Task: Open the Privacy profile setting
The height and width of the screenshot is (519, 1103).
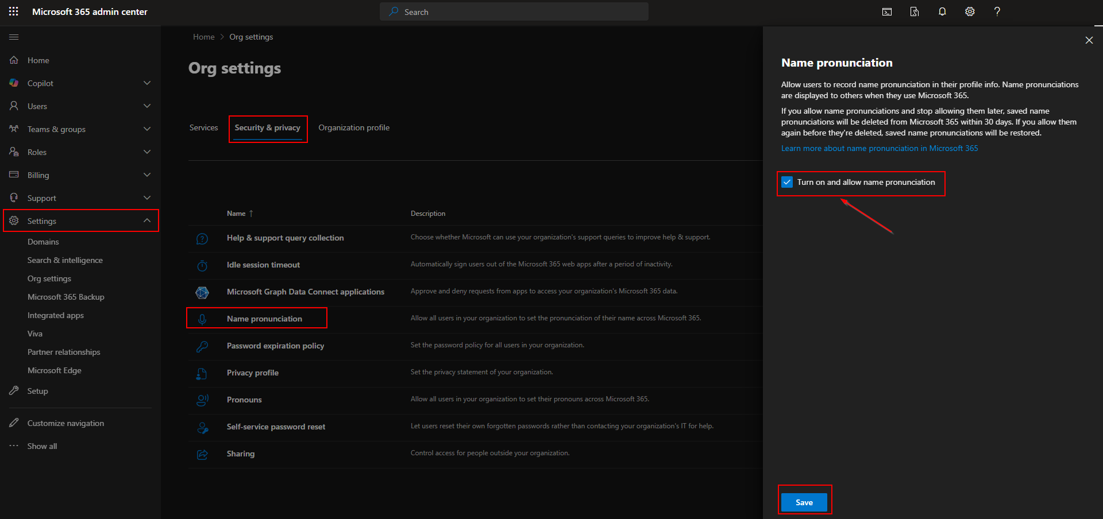Action: pyautogui.click(x=253, y=373)
